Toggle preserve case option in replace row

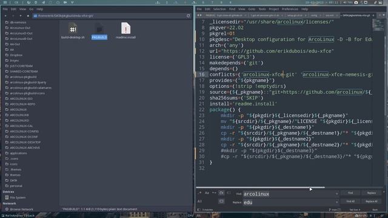199,202
